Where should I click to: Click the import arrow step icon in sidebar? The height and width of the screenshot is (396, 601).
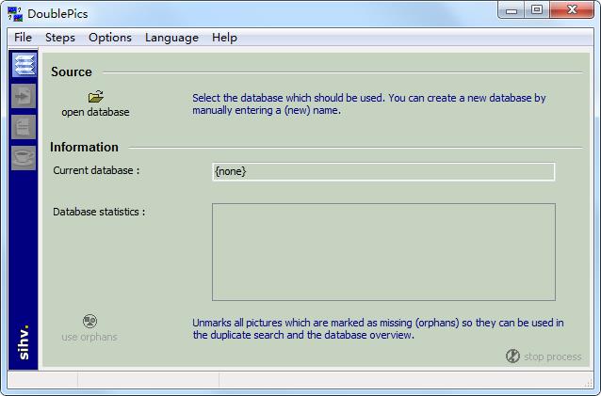[x=24, y=95]
